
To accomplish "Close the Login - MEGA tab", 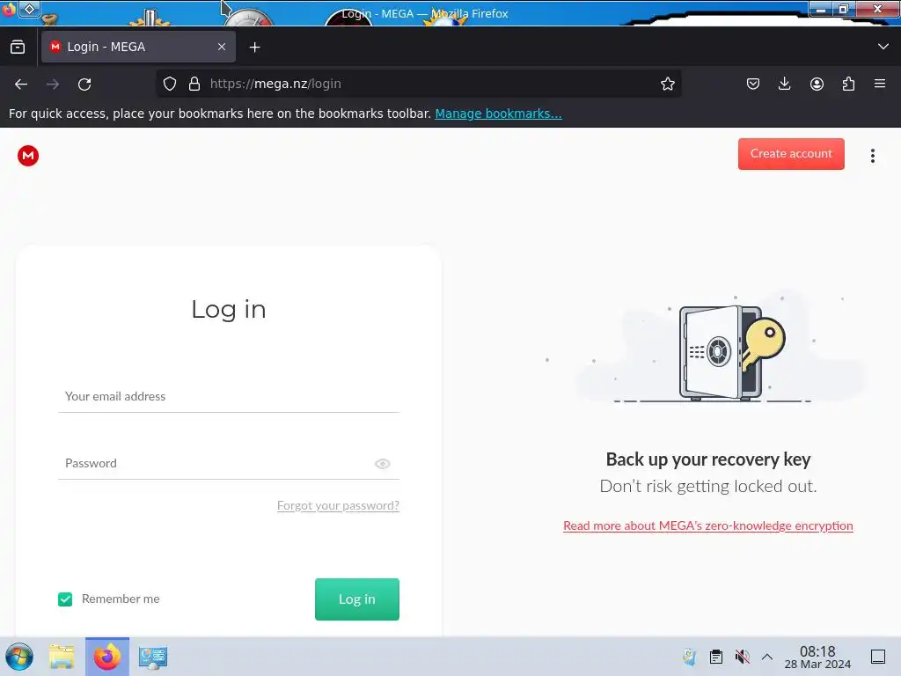I will pos(222,48).
